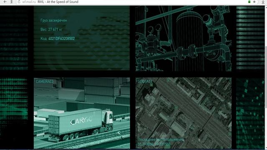Click the 'Груз засекречен' text
The image size is (267, 150).
[x=54, y=20]
